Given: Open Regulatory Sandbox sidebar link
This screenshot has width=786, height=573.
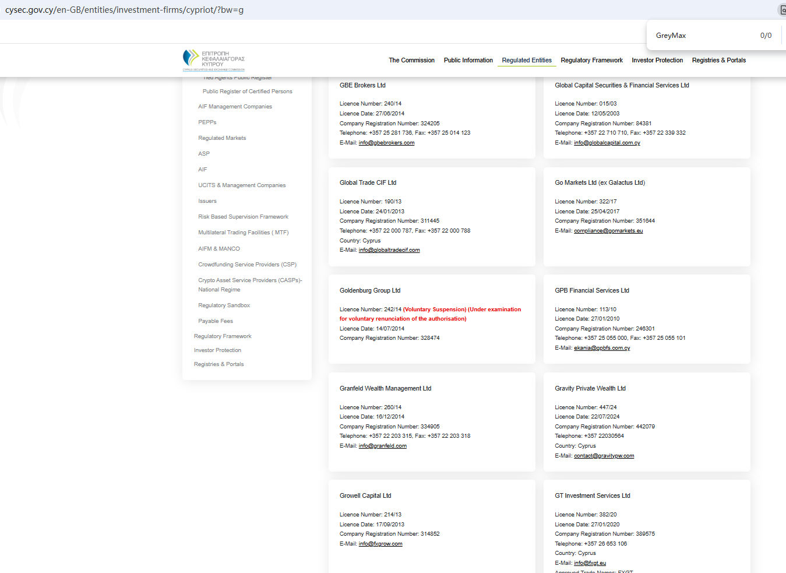Looking at the screenshot, I should [224, 305].
